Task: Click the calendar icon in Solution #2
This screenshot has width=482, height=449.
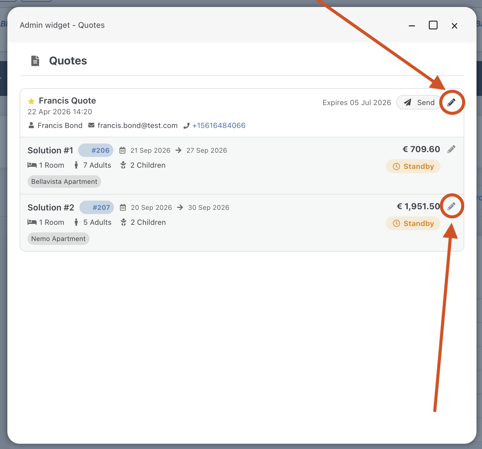Action: pyautogui.click(x=123, y=208)
